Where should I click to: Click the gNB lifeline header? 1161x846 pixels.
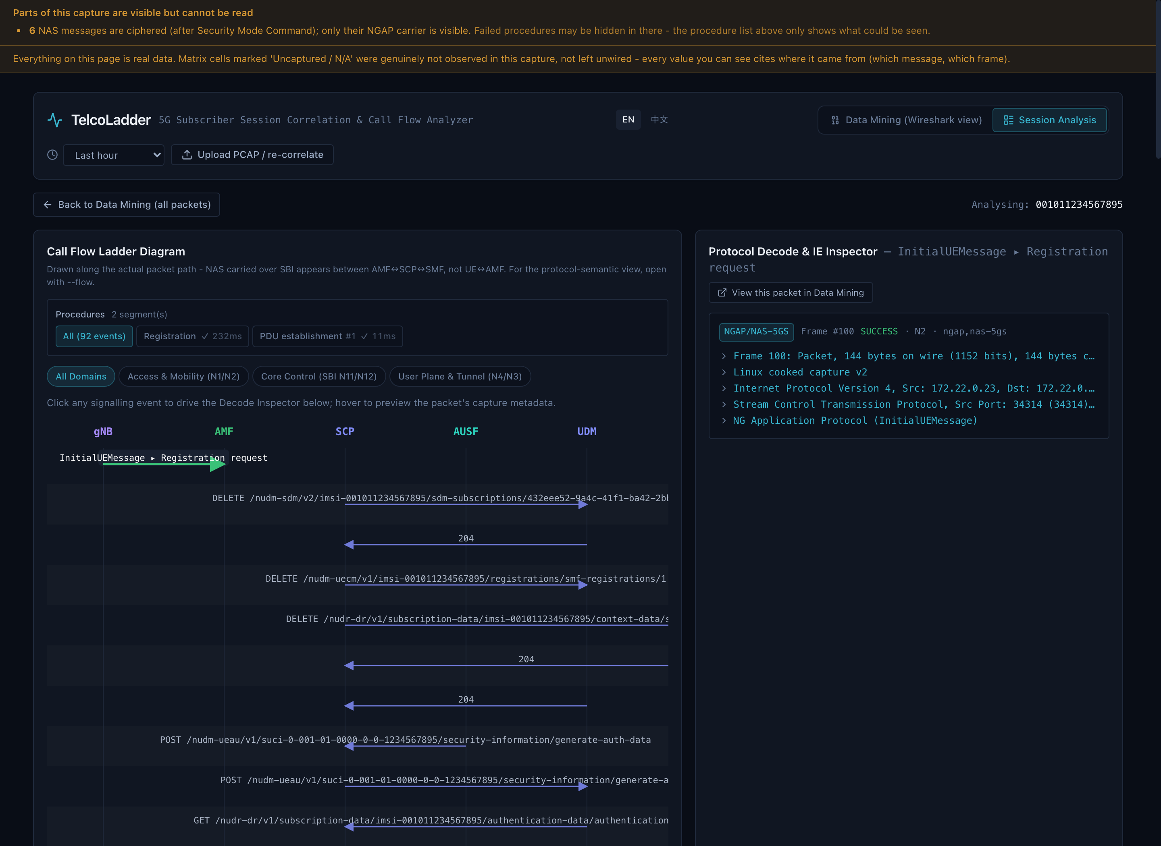[103, 431]
